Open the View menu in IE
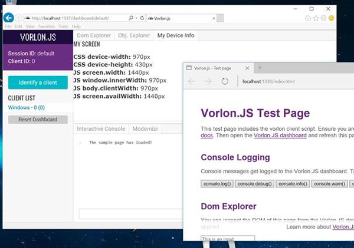 (x=30, y=27)
